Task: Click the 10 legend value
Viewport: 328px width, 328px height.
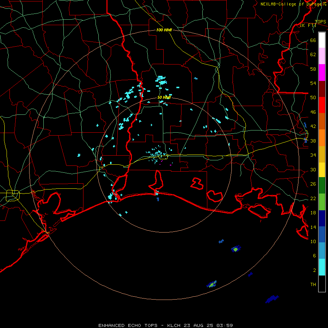Action: (313, 241)
